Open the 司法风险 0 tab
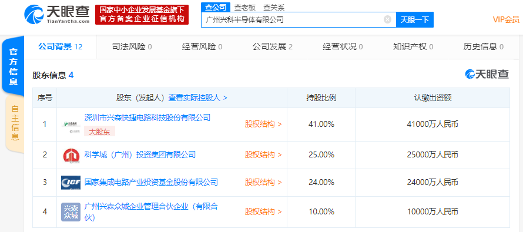Screen dimensions: 523x232 [x=132, y=46]
